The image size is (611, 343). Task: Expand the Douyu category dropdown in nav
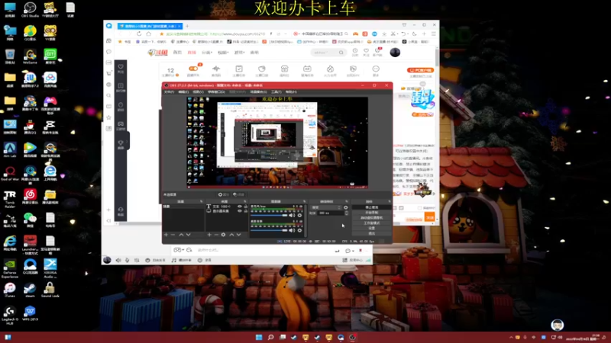[206, 53]
